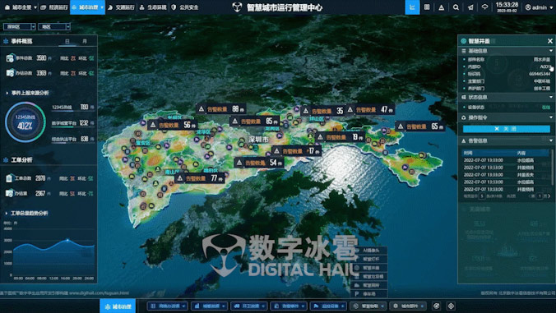The image size is (556, 313).
Task: Toggle the 智慧垃圾桶 layer option
Action: (x=369, y=277)
